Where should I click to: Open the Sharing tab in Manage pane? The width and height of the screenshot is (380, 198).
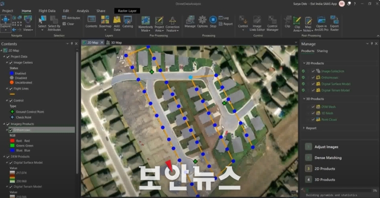322,51
